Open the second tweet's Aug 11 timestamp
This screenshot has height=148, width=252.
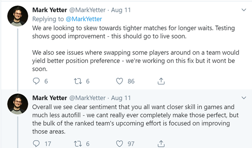click(121, 98)
